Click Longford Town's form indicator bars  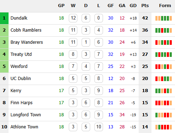tap(164, 115)
